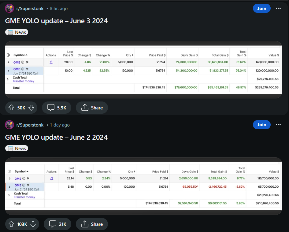Select the News flair on June 2 post
This screenshot has width=289, height=232.
click(x=17, y=148)
